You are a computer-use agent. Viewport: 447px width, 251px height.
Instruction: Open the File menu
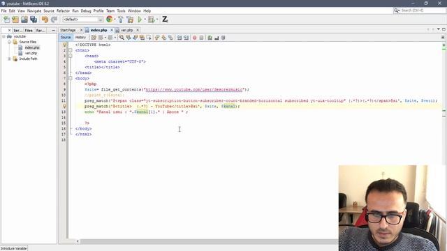pos(4,11)
